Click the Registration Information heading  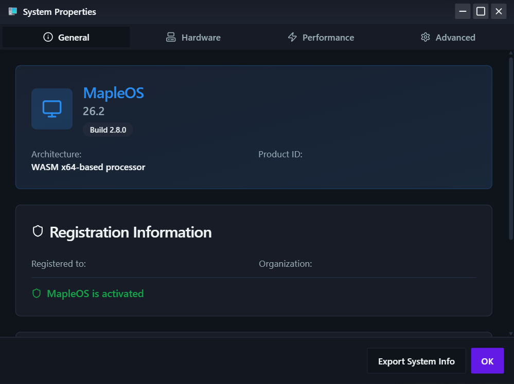click(131, 232)
